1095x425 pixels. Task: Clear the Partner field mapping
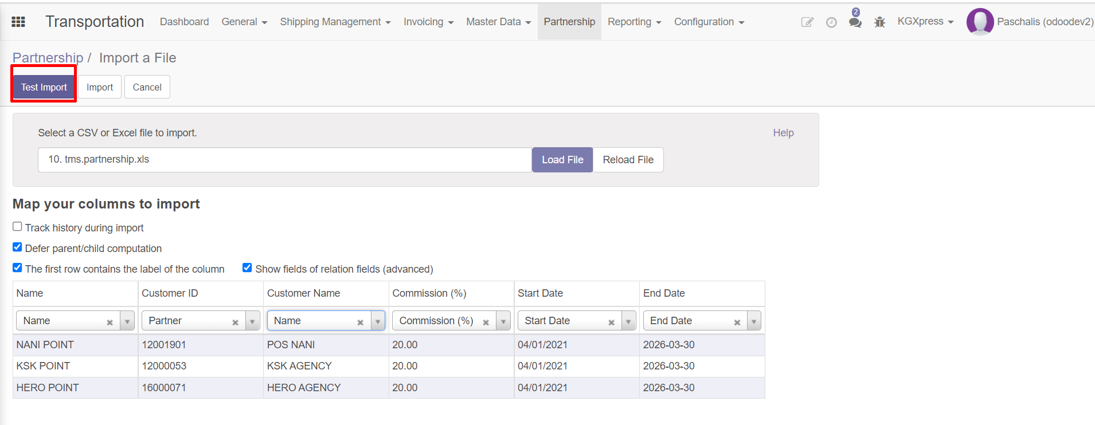(235, 322)
